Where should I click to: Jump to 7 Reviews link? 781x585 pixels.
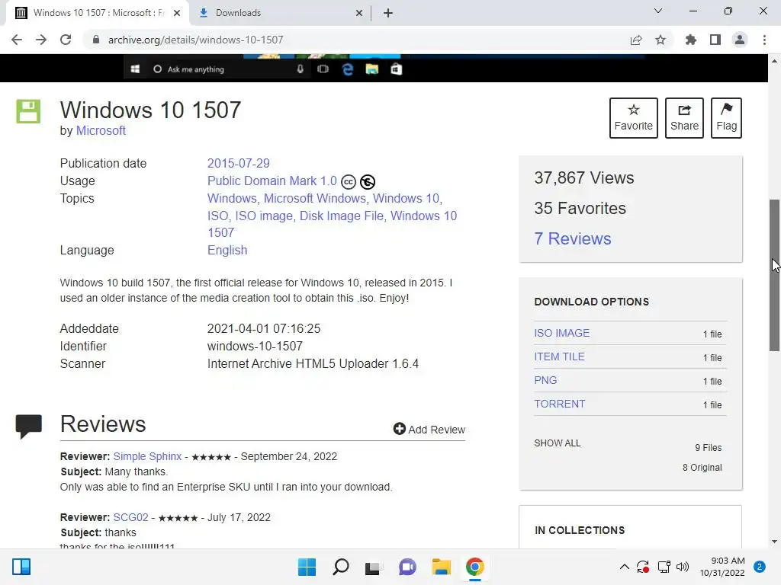pos(573,238)
